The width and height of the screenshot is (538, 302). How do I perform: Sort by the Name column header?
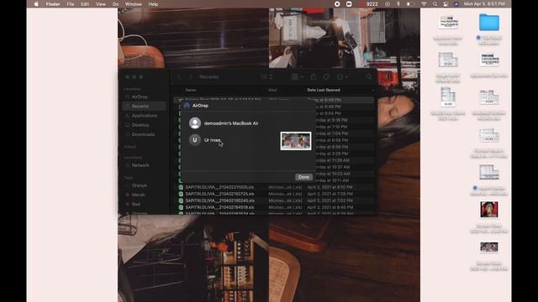pyautogui.click(x=191, y=90)
